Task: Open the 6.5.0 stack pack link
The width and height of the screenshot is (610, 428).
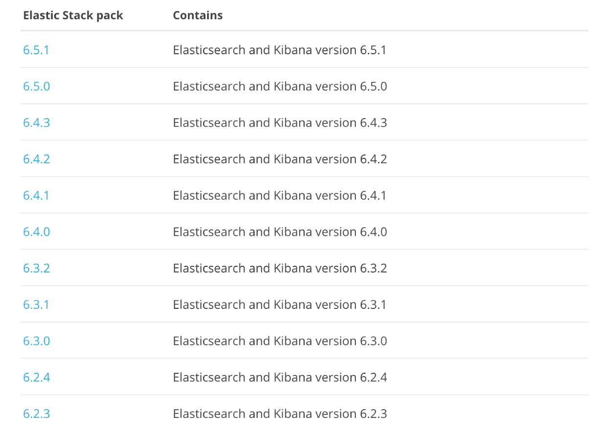Action: tap(37, 86)
